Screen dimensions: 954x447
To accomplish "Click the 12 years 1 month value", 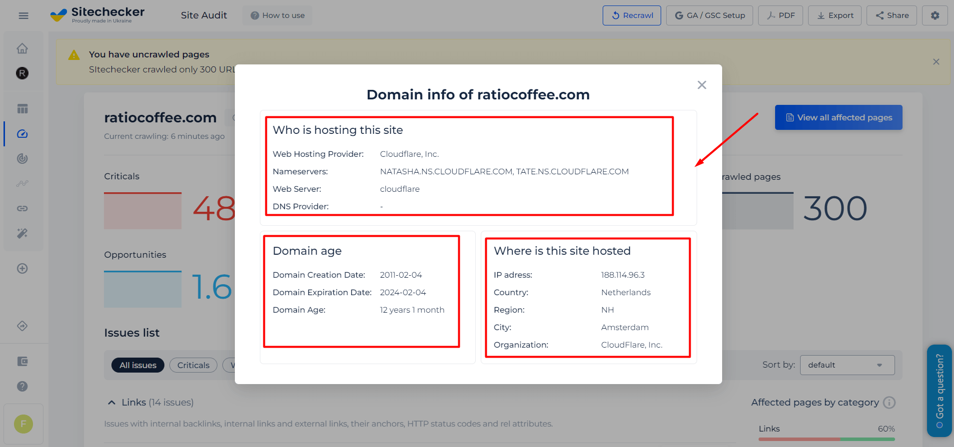I will click(x=412, y=310).
